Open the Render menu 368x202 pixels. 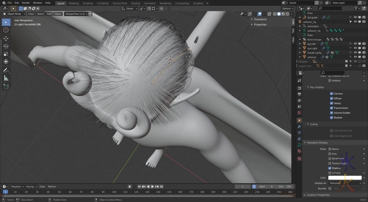[x=26, y=3]
